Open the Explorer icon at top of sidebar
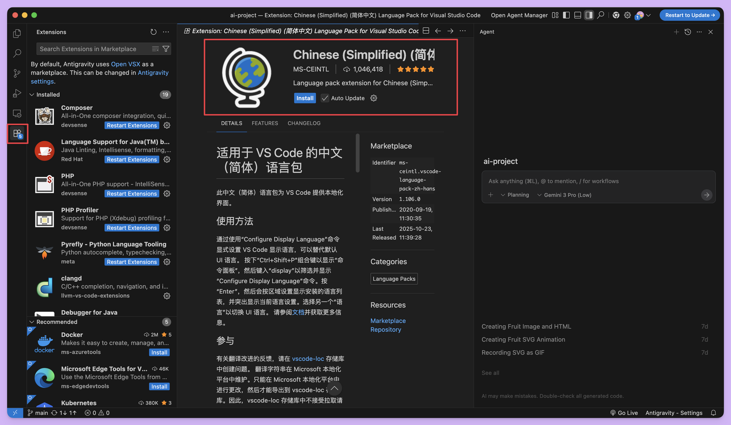731x425 pixels. click(x=17, y=33)
